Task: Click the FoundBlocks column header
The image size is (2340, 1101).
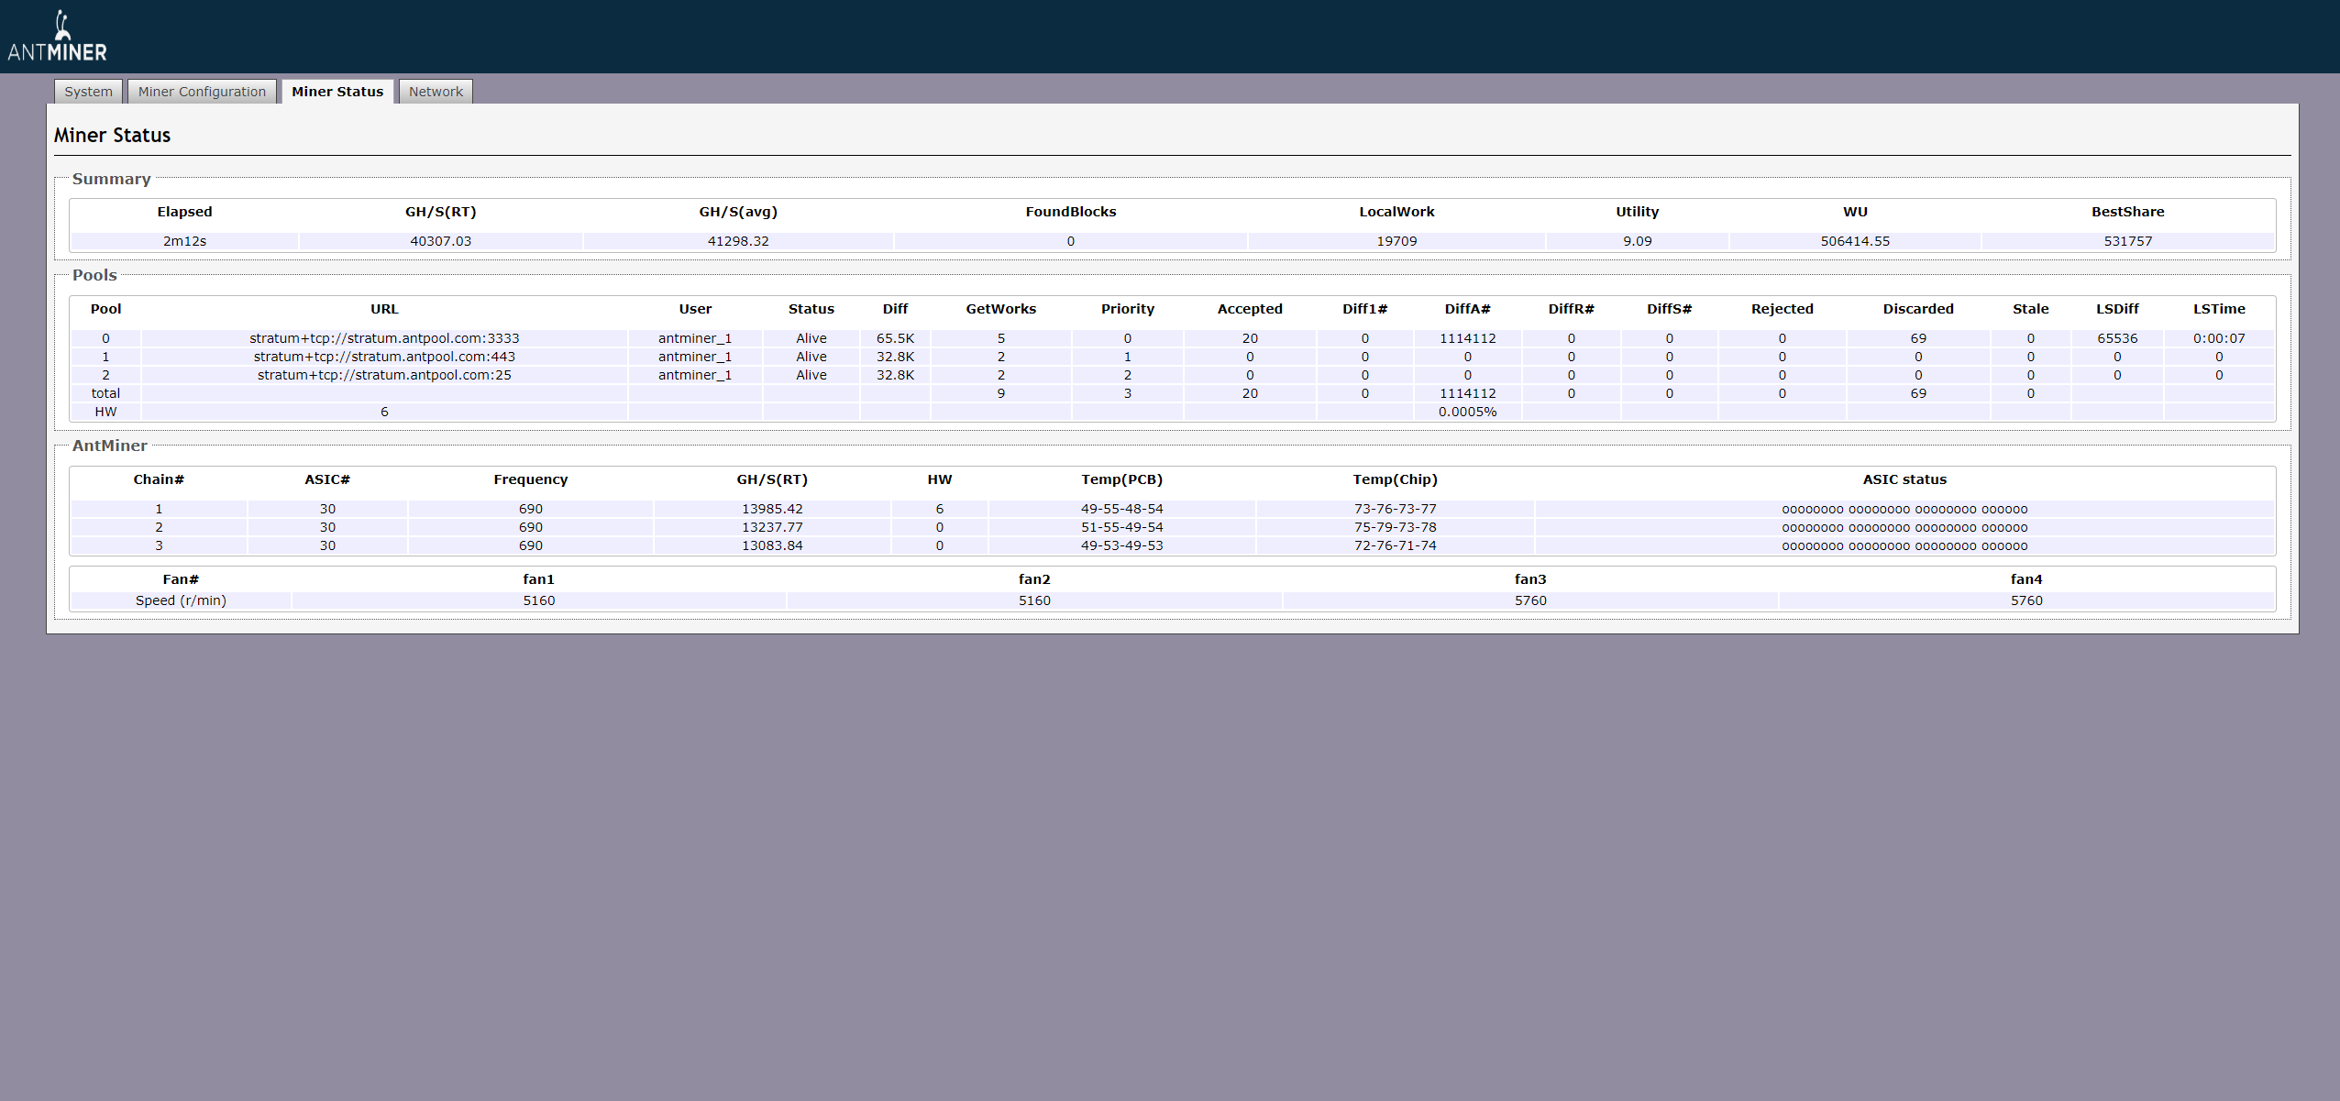Action: coord(1070,212)
